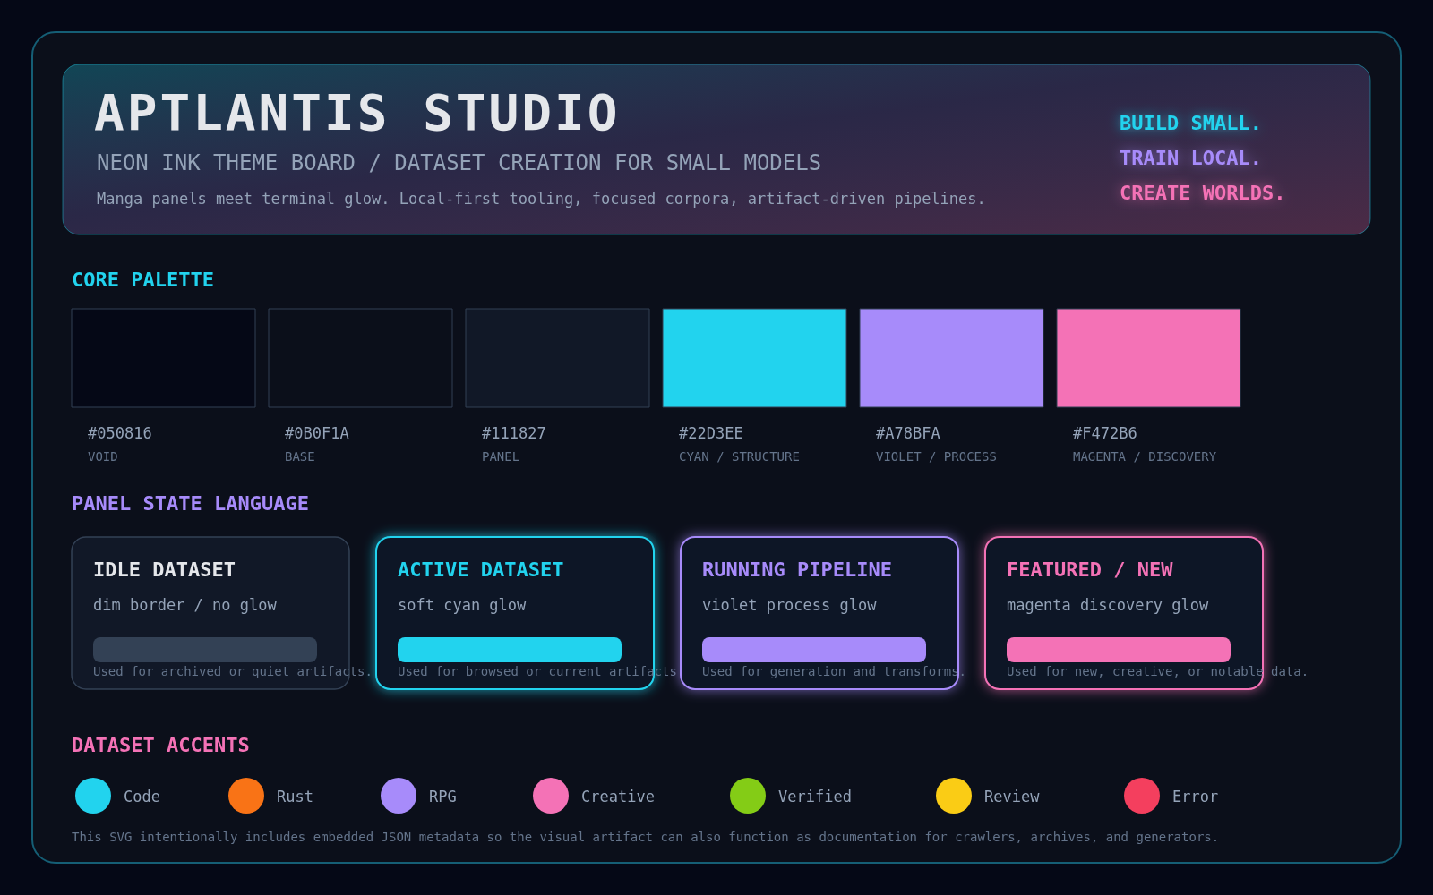Click the green Verified accent dot
Image resolution: width=1433 pixels, height=895 pixels.
pyautogui.click(x=748, y=796)
